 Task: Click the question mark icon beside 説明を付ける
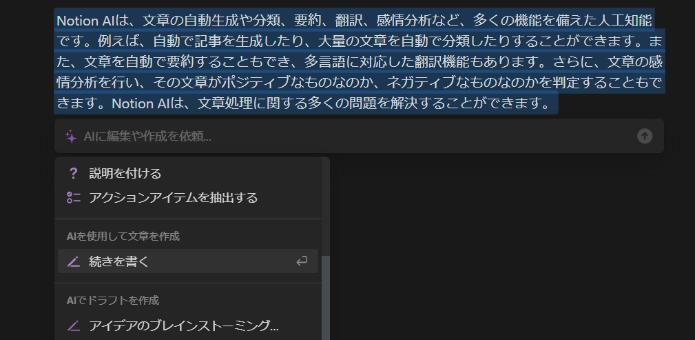click(x=74, y=174)
